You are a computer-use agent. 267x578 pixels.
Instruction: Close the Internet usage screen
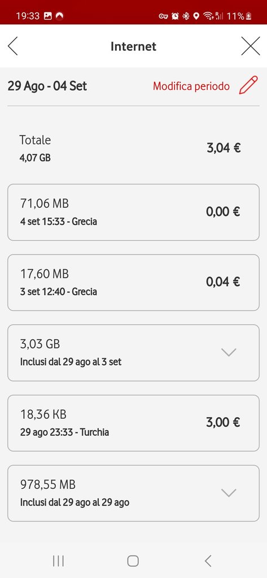(251, 46)
